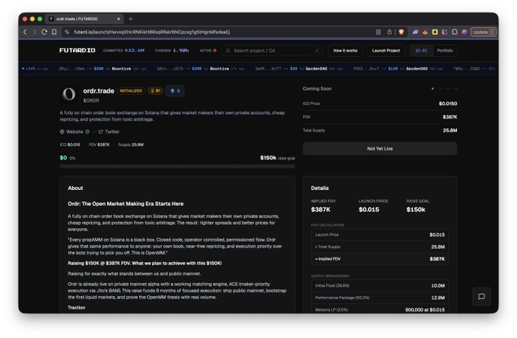Click the share icon in address bar
This screenshot has height=338, width=517.
click(x=389, y=32)
